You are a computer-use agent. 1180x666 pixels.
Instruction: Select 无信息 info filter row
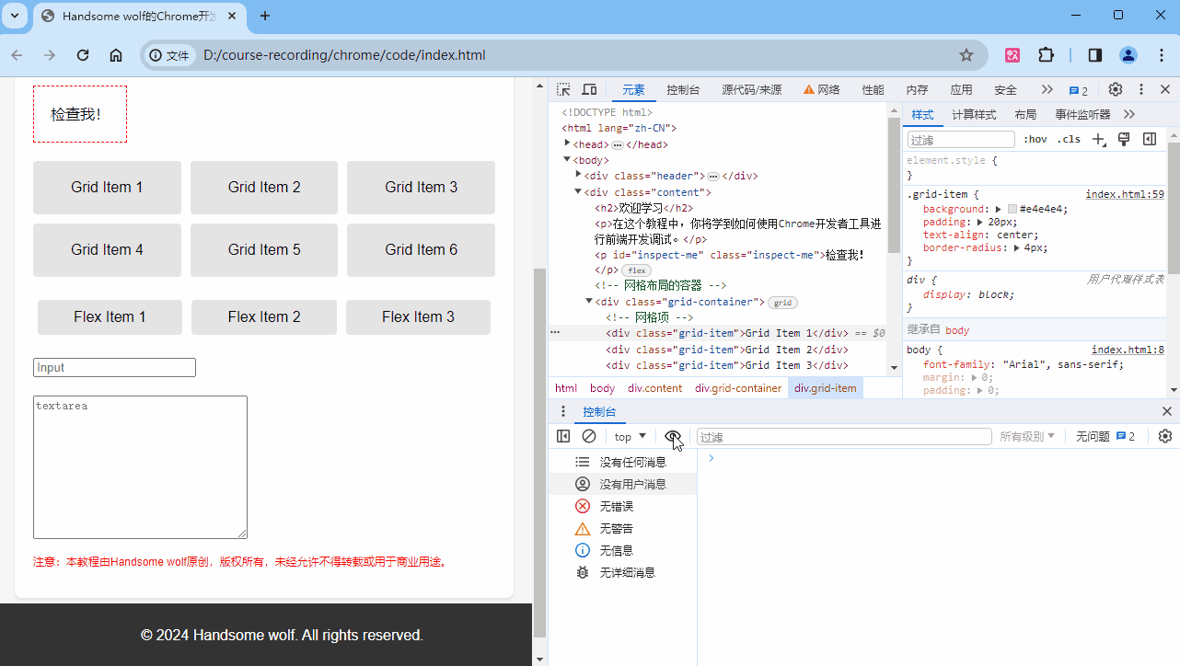point(622,550)
